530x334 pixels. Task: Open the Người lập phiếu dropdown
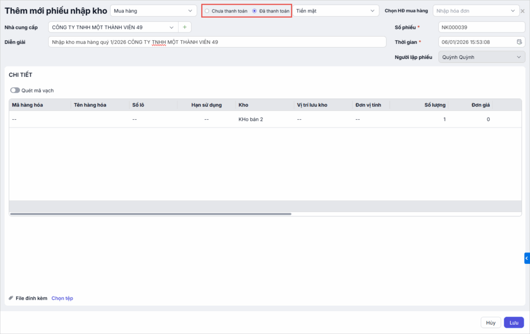[x=482, y=57]
